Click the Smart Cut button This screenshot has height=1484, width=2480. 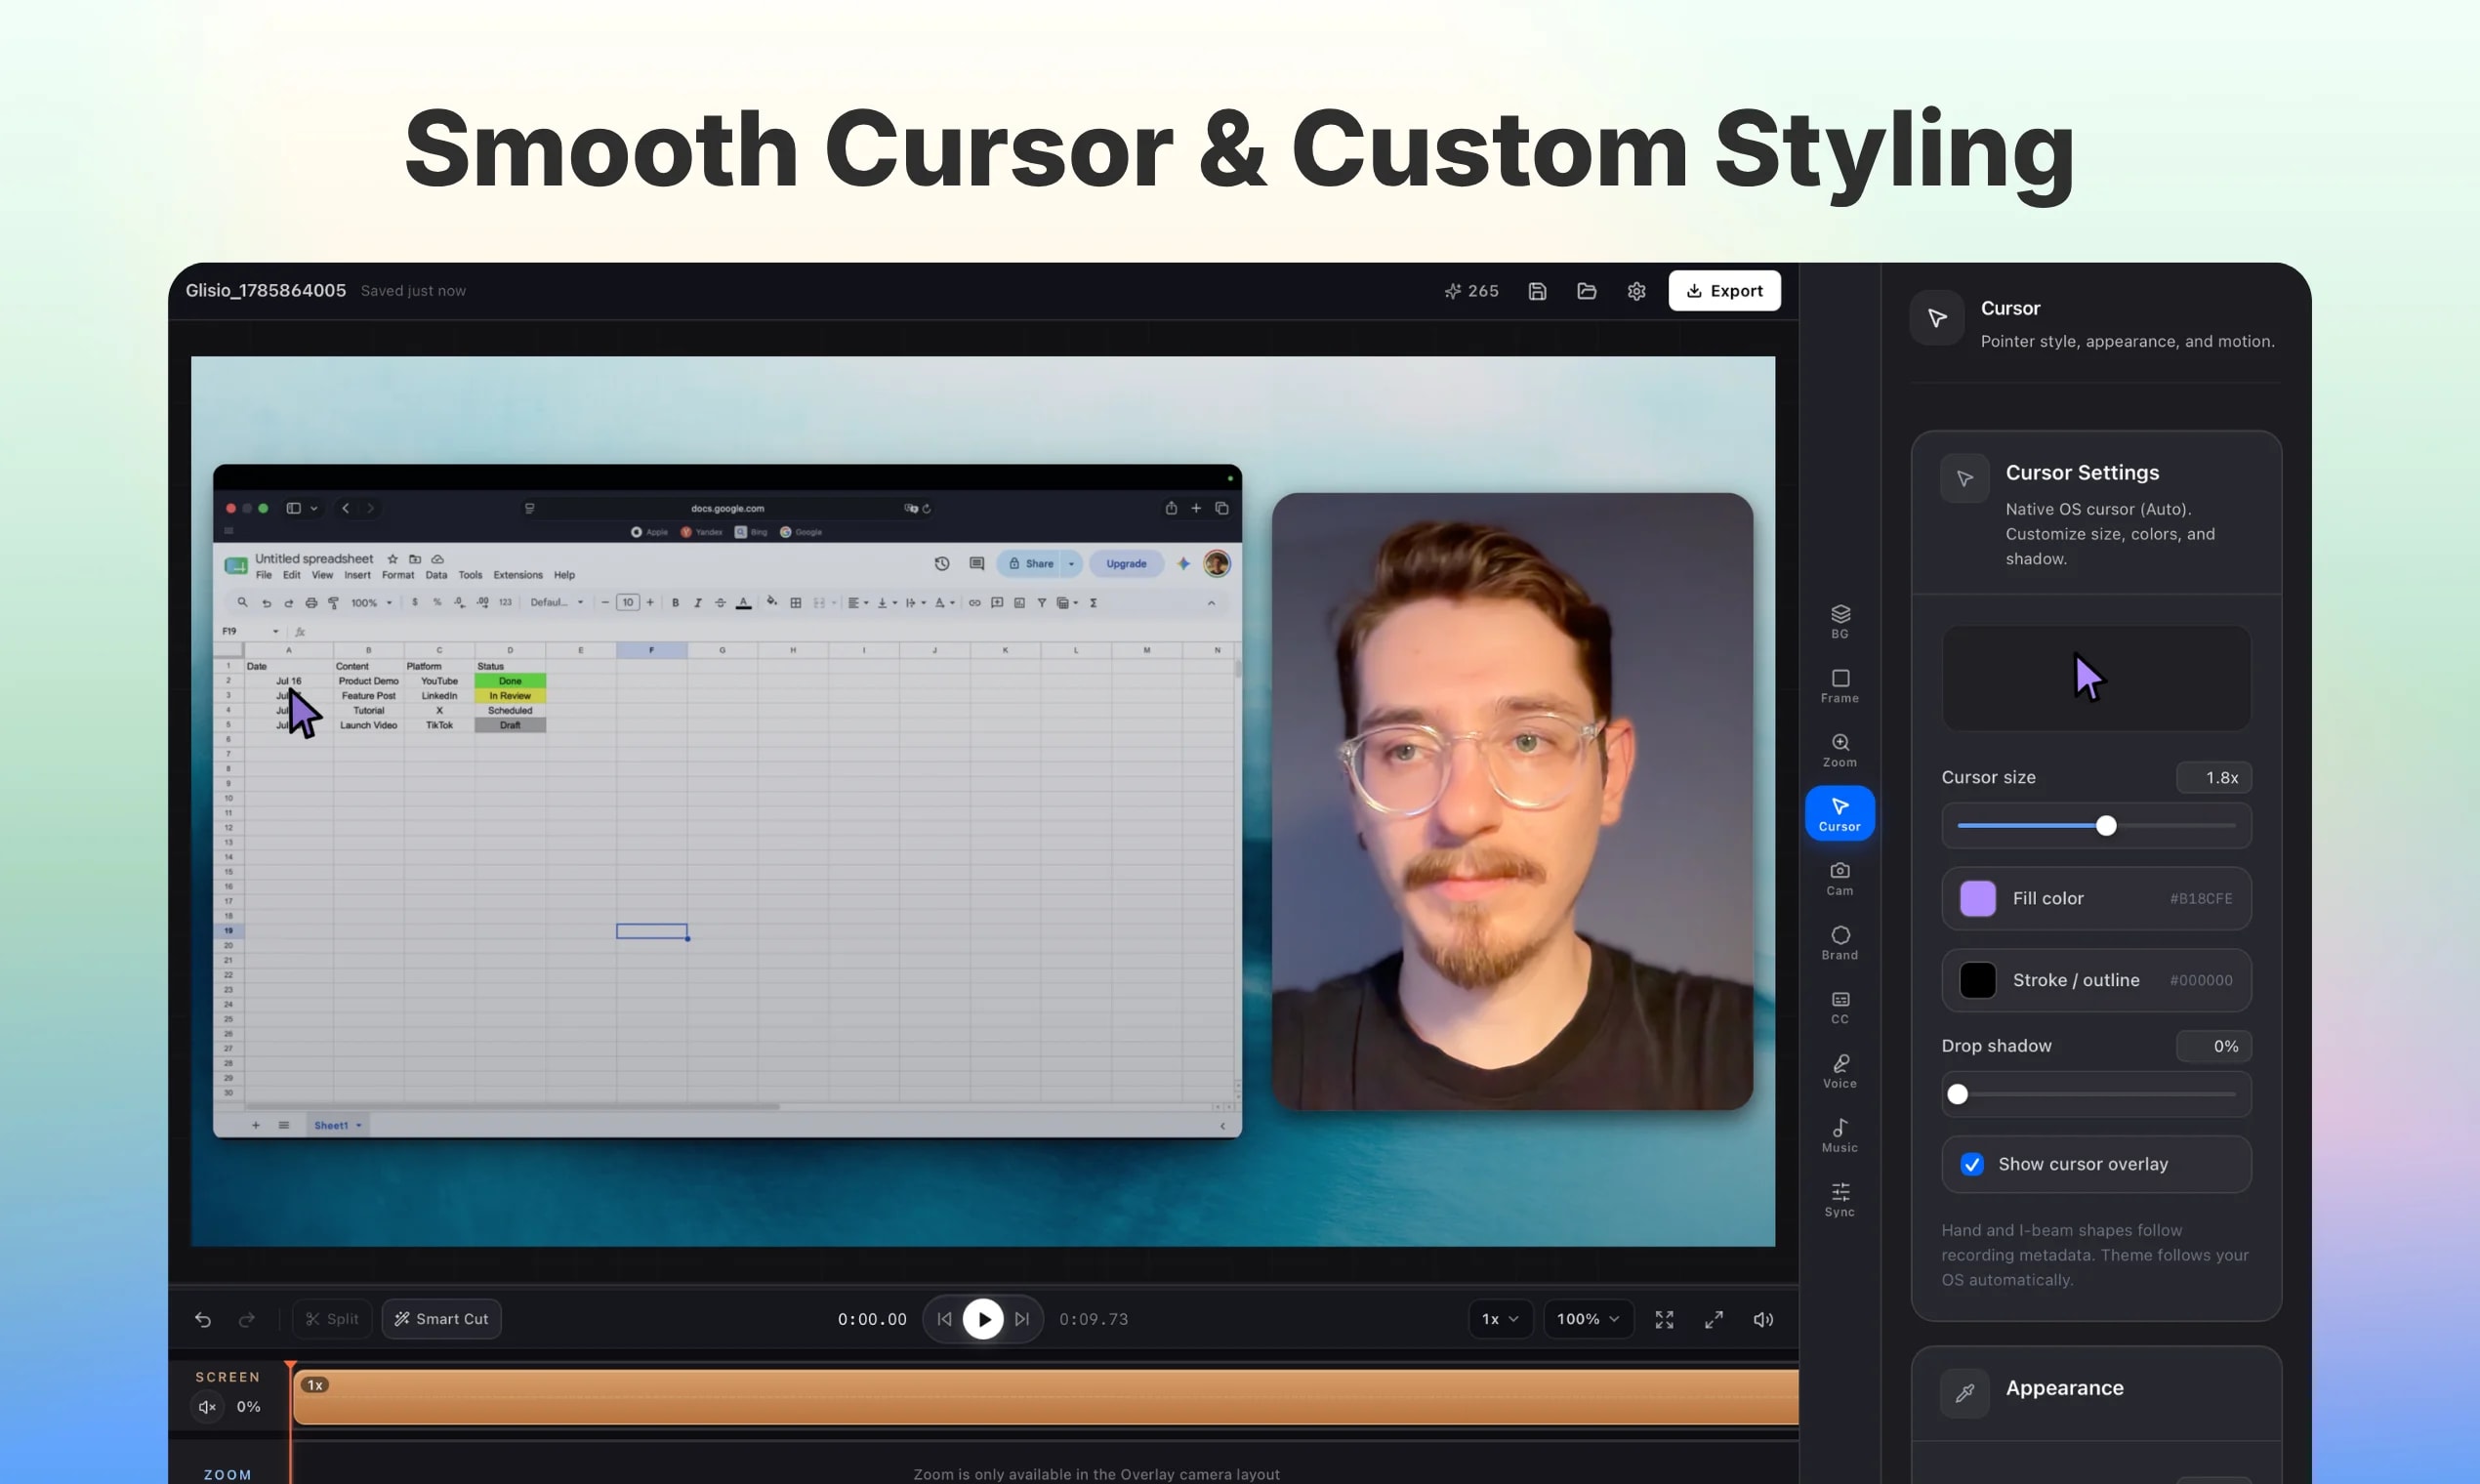click(x=441, y=1319)
